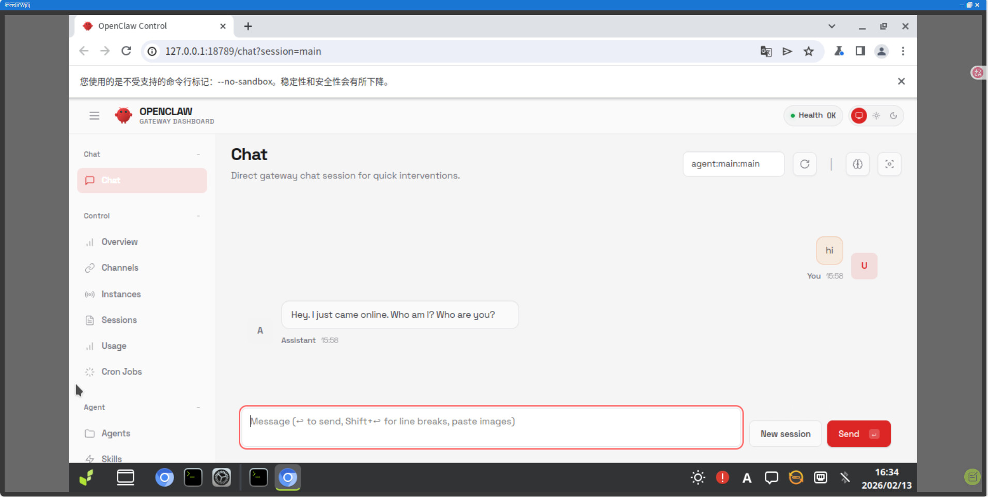Image resolution: width=988 pixels, height=497 pixels.
Task: Click the Health OK status pill
Action: point(813,116)
